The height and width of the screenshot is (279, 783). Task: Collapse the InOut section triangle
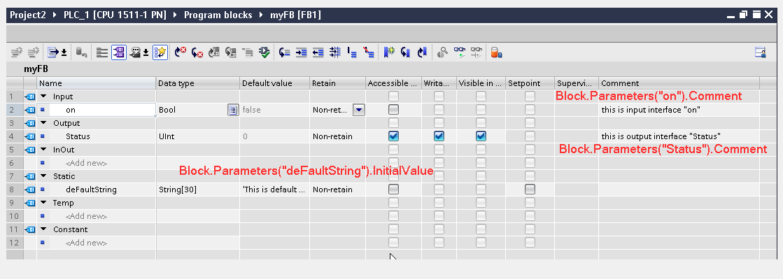coord(43,149)
